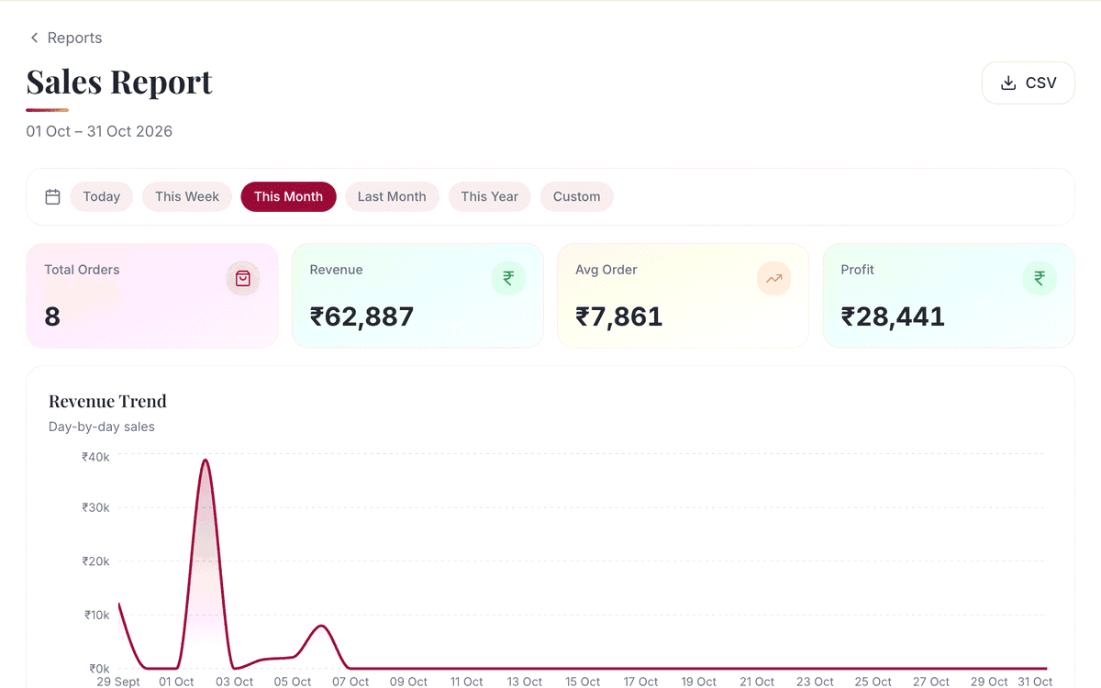Screen dimensions: 1101x688
Task: Select the This Month filter
Action: click(288, 196)
